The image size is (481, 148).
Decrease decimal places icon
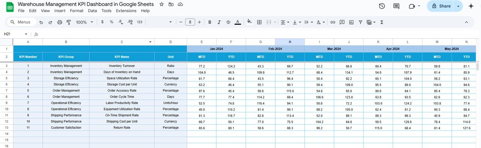pos(121,22)
